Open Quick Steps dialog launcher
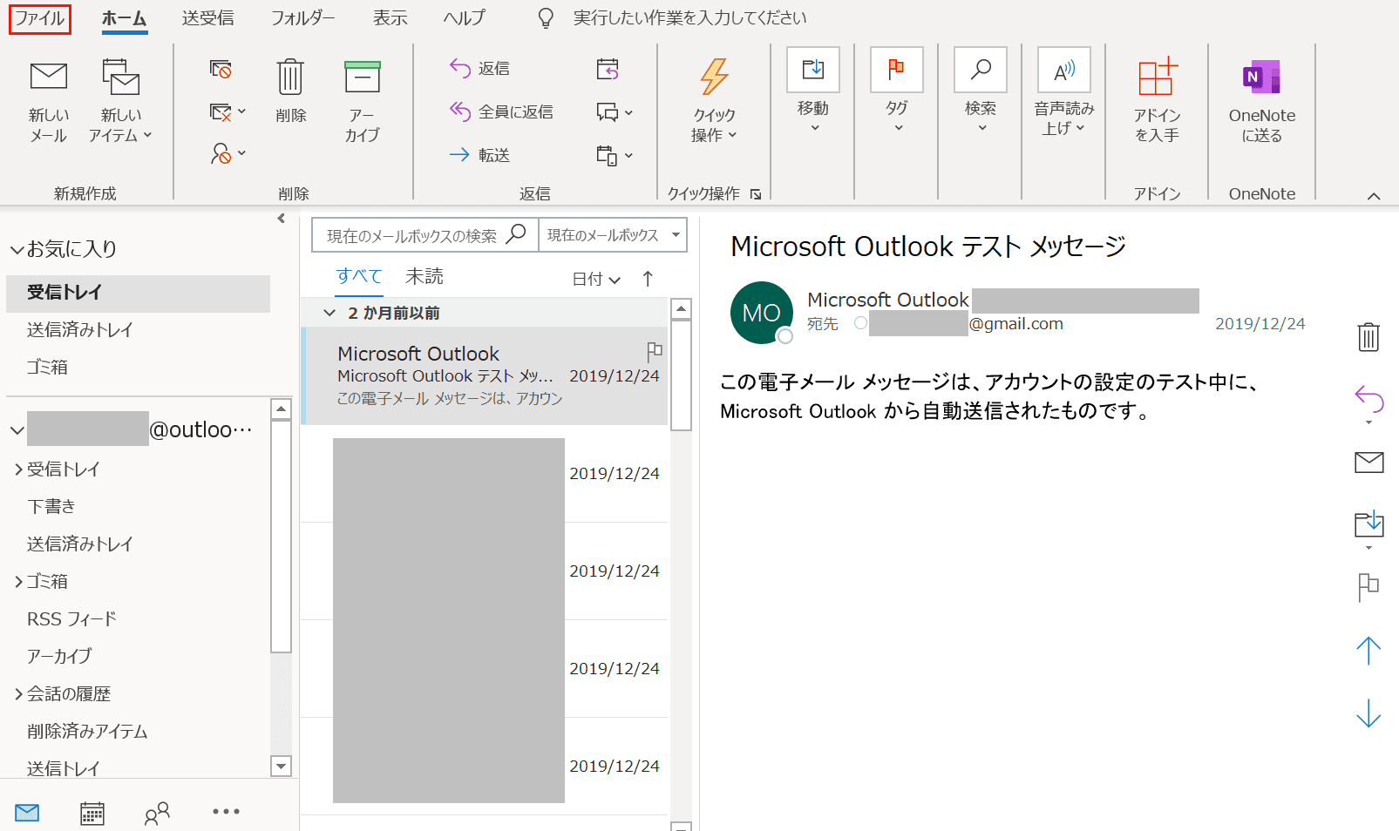 (x=756, y=194)
